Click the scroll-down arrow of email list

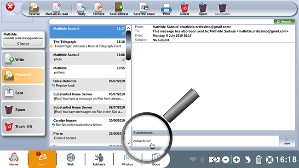click(x=129, y=143)
